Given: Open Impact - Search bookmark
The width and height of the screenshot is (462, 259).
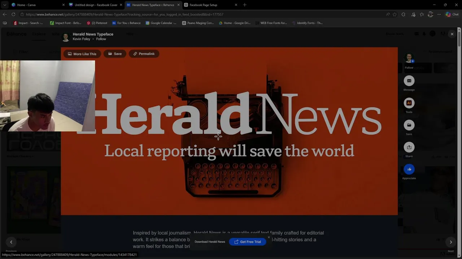Looking at the screenshot, I should [x=28, y=23].
